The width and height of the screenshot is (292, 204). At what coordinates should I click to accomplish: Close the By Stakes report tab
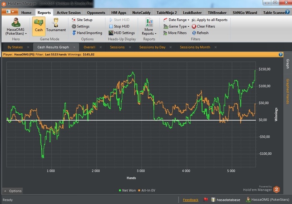(x=28, y=47)
